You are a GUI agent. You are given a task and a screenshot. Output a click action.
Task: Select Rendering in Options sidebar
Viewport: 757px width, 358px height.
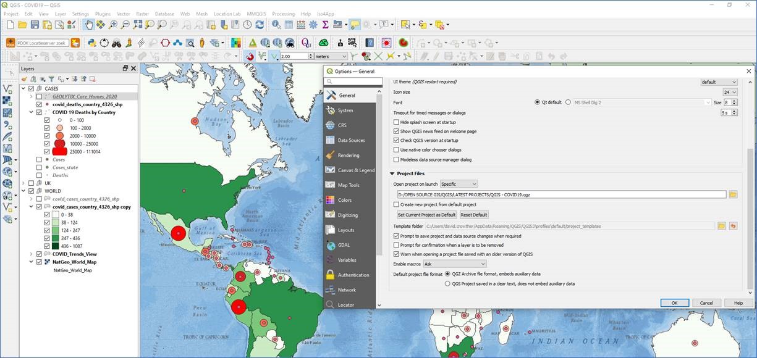pos(350,155)
